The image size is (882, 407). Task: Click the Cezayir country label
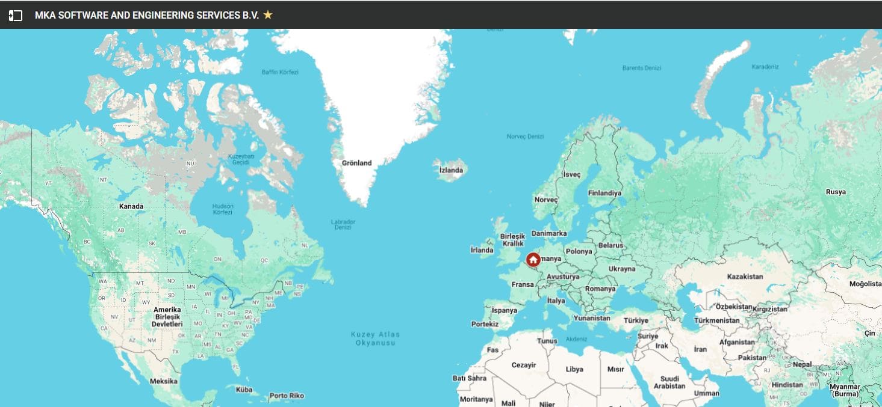click(523, 365)
